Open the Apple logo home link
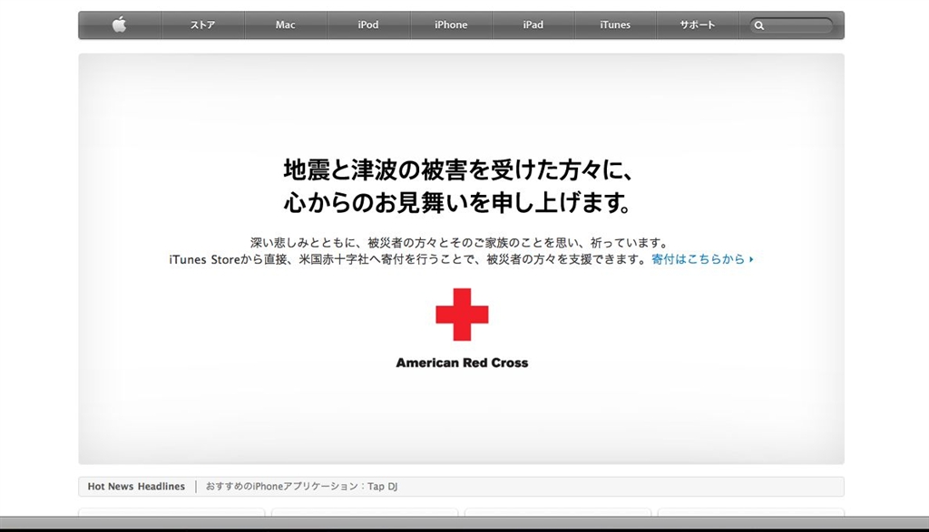The width and height of the screenshot is (929, 532). [x=120, y=24]
